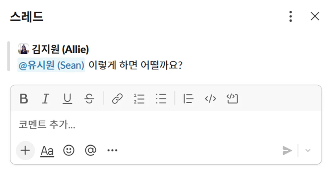Open the emoji picker
The width and height of the screenshot is (327, 170).
tap(69, 150)
